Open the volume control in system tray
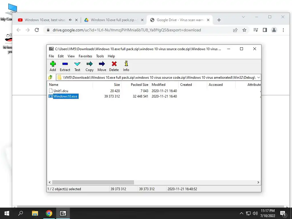This screenshot has height=219, width=292. click(255, 213)
